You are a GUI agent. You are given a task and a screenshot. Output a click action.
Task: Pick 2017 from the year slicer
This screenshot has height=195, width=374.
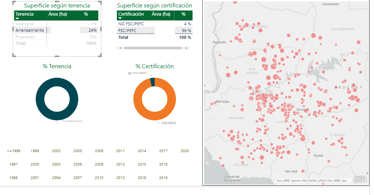pos(164,151)
